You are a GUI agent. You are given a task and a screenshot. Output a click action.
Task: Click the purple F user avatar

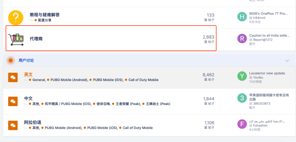pyautogui.click(x=242, y=124)
